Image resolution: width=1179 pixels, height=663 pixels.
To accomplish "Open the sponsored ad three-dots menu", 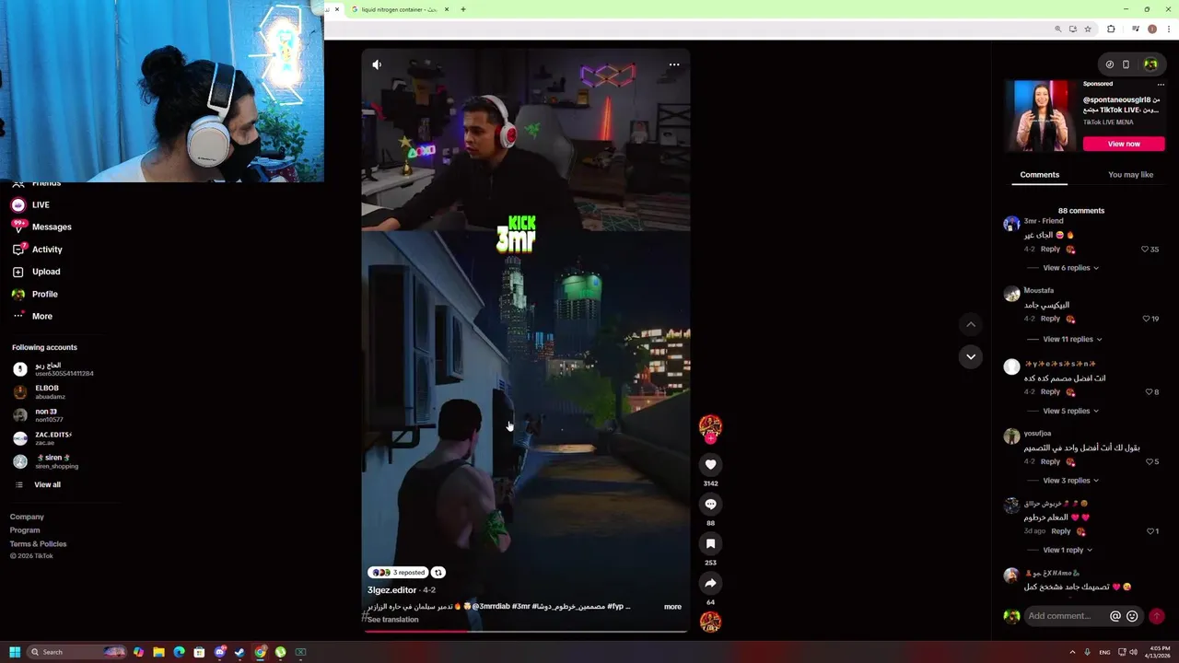I will 1160,84.
